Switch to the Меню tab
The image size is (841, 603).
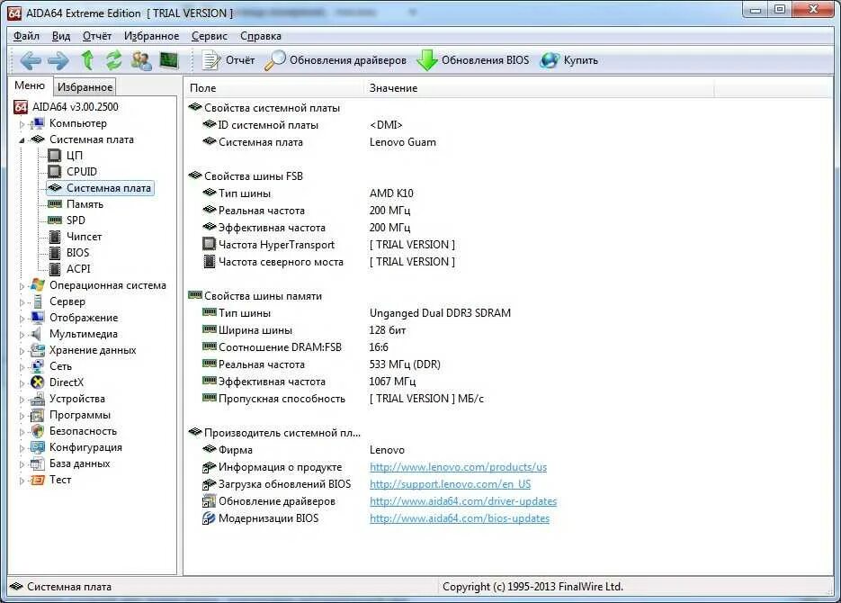[x=30, y=85]
